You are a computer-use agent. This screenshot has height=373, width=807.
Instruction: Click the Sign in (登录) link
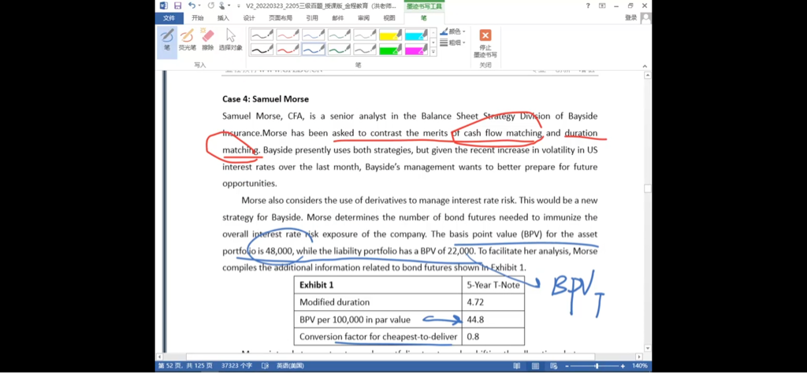click(631, 17)
